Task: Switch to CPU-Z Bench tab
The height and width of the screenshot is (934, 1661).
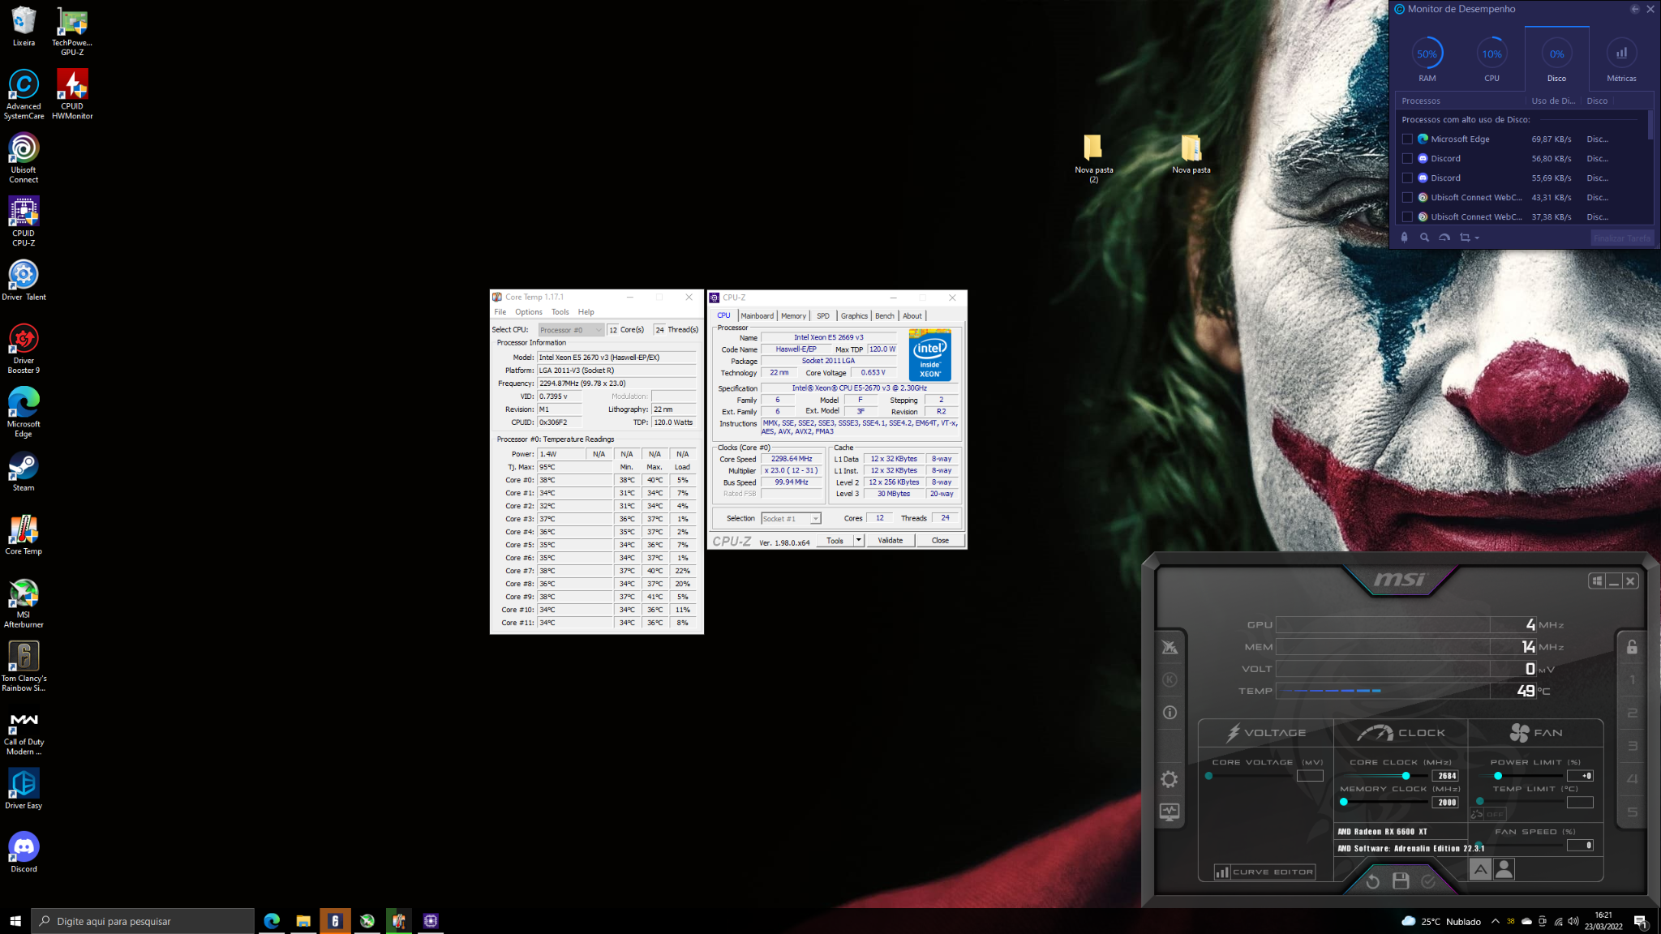Action: [x=885, y=316]
